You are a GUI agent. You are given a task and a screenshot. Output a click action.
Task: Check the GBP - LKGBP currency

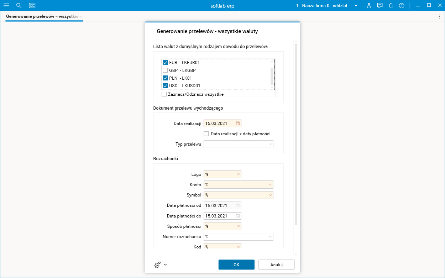pos(165,70)
